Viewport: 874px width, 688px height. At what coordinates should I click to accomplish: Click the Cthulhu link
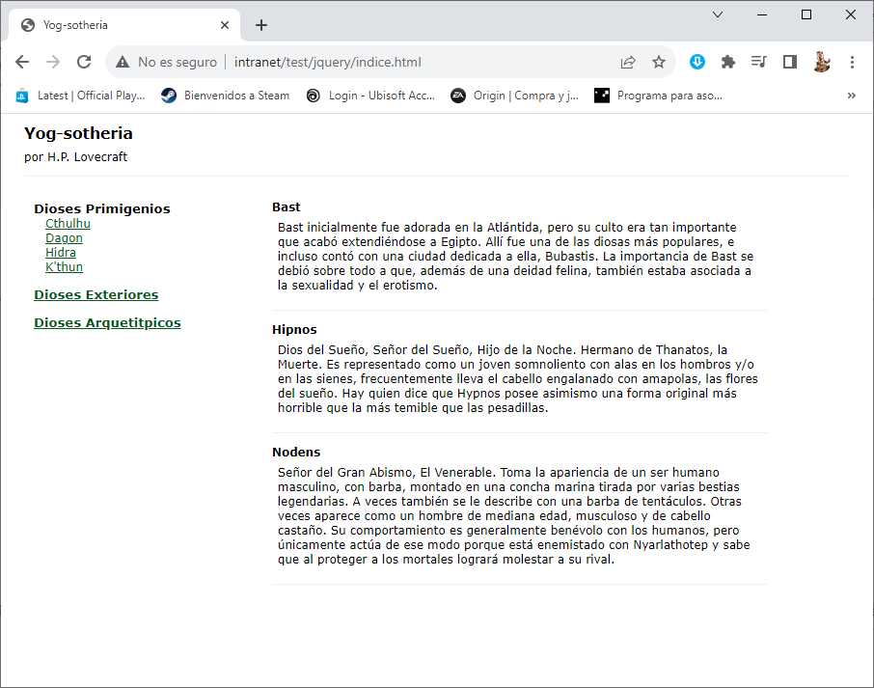tap(68, 224)
